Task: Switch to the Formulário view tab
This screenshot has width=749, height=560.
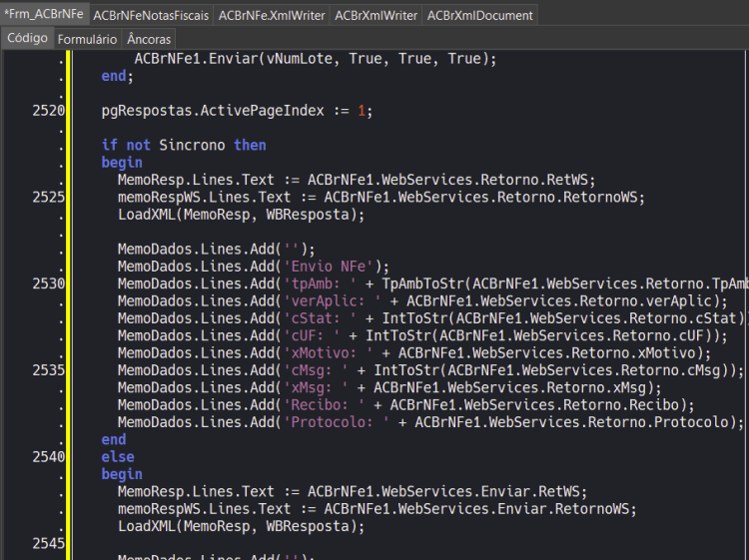Action: point(87,39)
